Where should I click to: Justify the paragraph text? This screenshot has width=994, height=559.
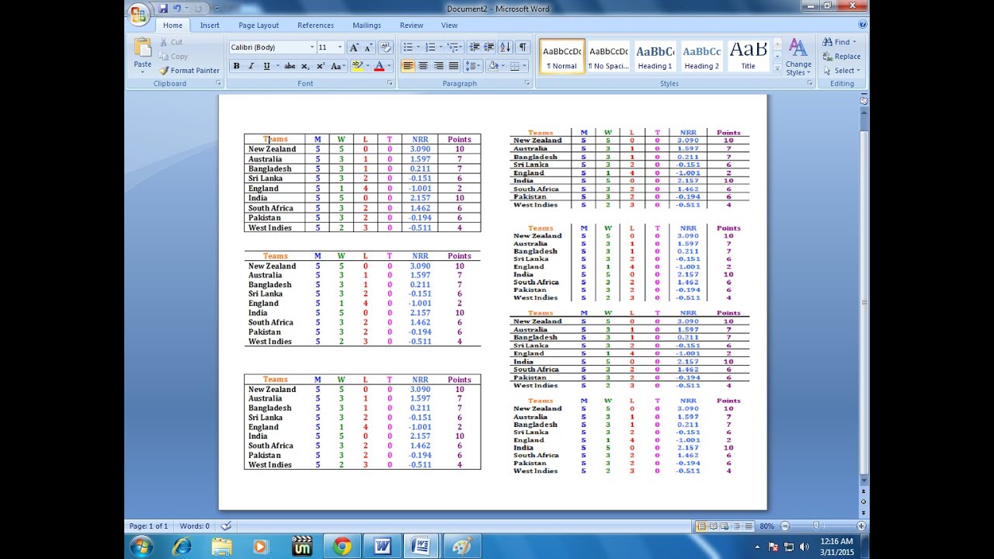click(x=453, y=66)
